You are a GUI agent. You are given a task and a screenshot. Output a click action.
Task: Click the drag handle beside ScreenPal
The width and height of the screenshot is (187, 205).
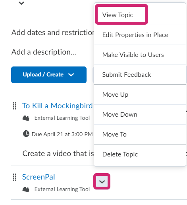[15, 177]
